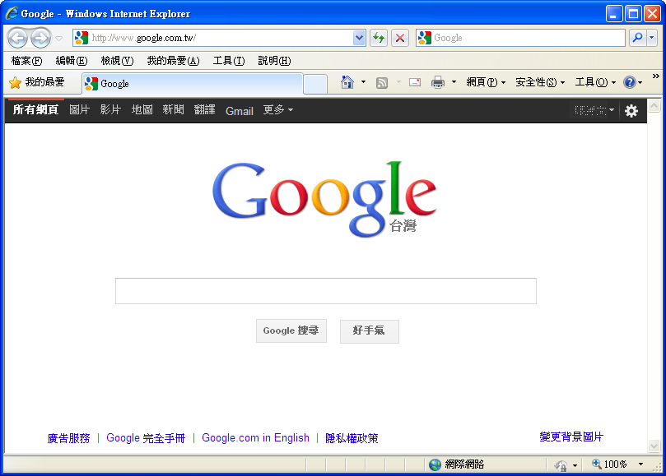Open the 檢視 menu
The image size is (666, 476).
[x=116, y=61]
